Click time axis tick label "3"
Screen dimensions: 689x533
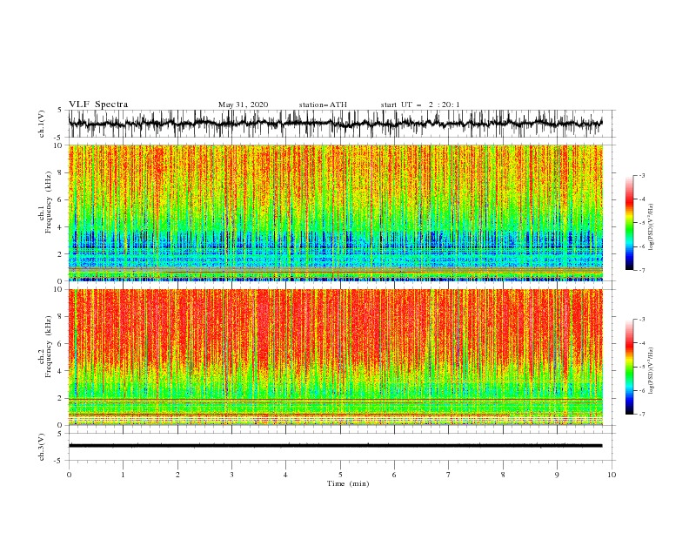pyautogui.click(x=231, y=475)
